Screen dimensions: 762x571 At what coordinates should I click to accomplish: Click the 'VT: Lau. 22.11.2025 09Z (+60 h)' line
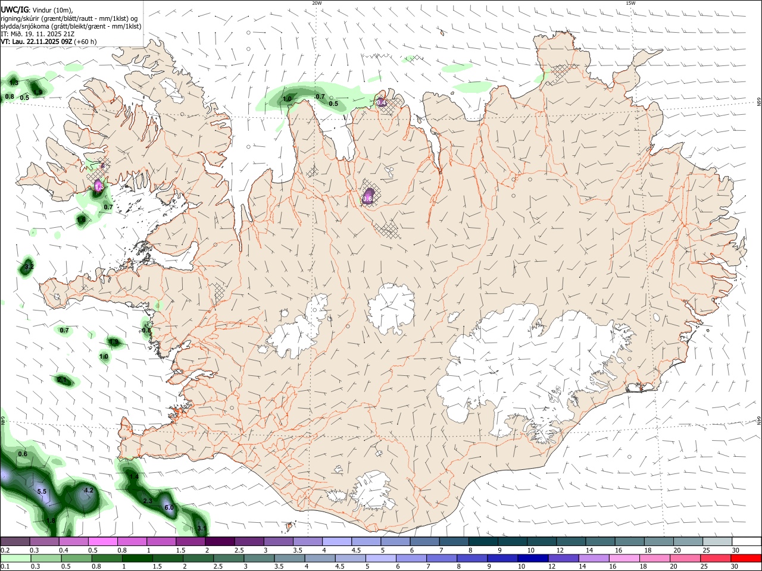[49, 42]
